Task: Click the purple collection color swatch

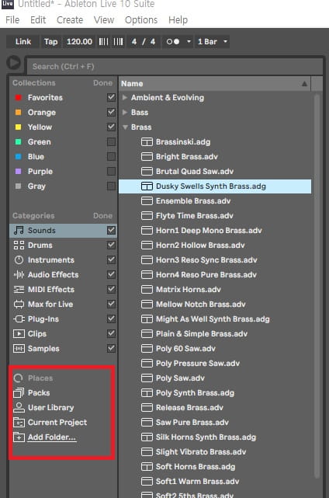Action: tap(19, 171)
